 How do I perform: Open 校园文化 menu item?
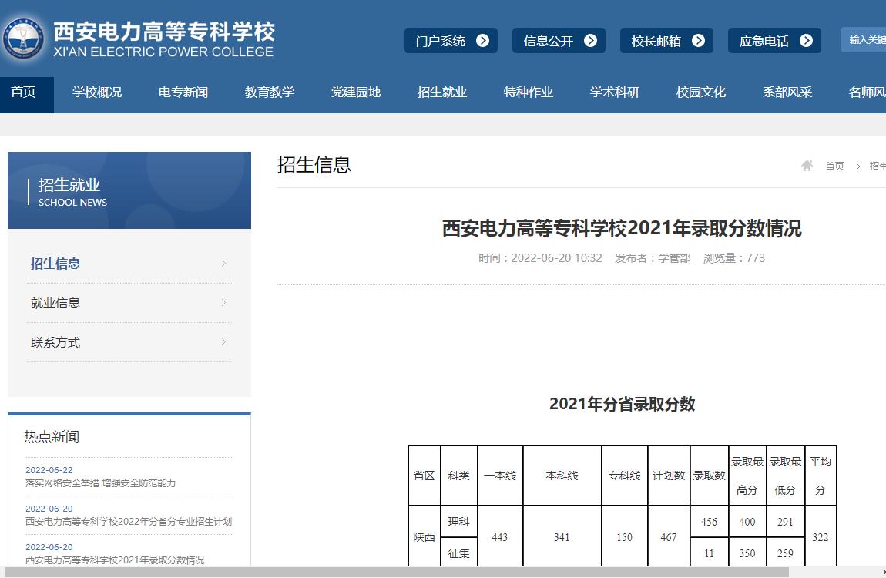(700, 92)
